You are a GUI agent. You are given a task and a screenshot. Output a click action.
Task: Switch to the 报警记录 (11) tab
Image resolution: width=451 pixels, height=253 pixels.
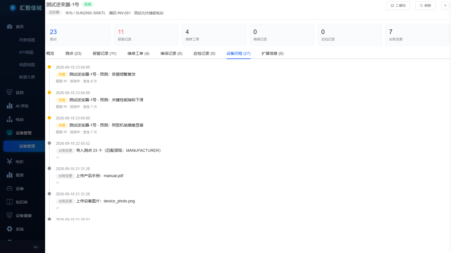pyautogui.click(x=104, y=53)
